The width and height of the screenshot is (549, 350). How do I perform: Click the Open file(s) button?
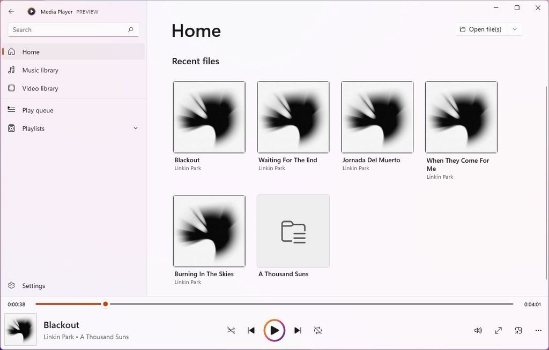pos(480,29)
